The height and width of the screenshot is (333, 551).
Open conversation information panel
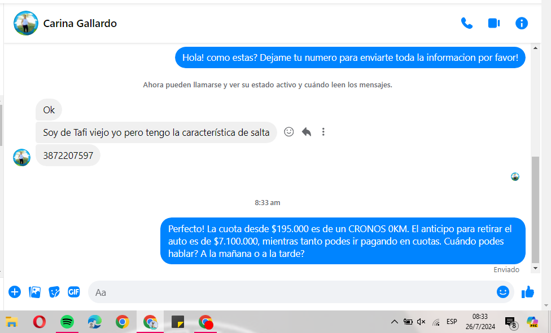point(522,23)
